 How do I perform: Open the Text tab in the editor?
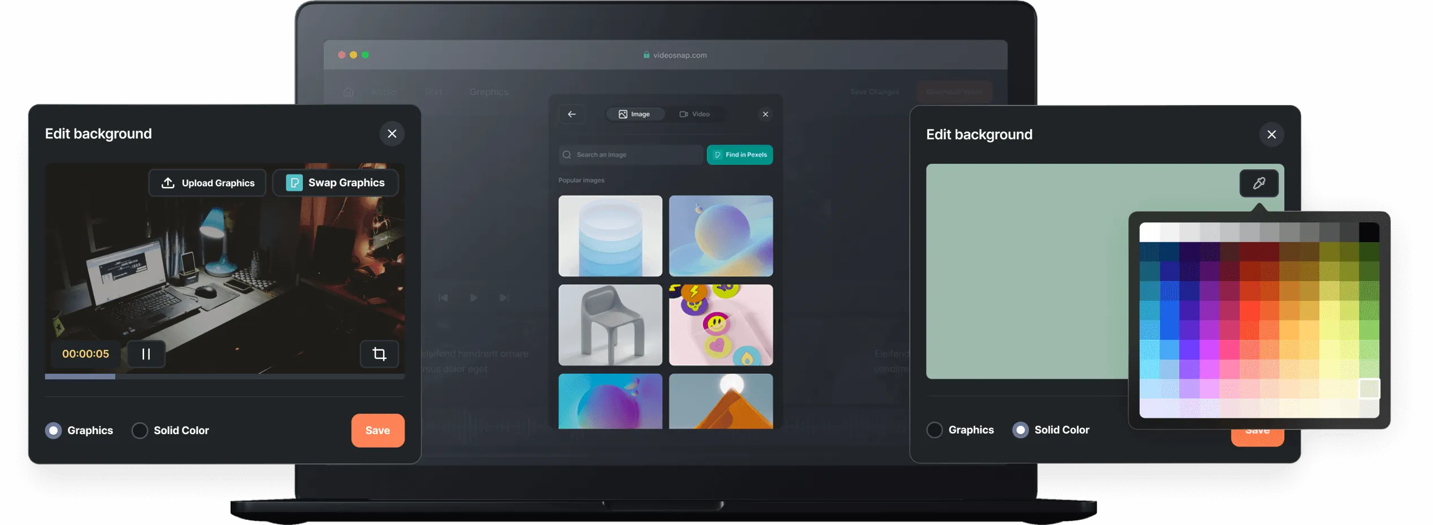pyautogui.click(x=433, y=92)
